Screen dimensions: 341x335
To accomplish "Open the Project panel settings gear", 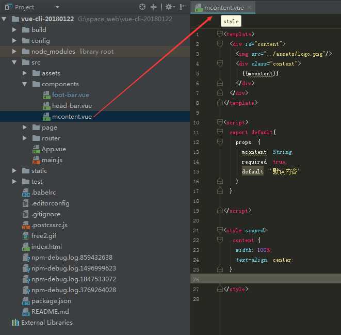I will pyautogui.click(x=170, y=7).
